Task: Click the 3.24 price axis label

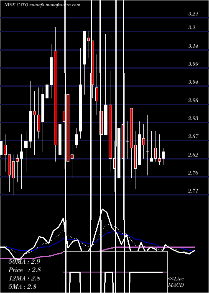Action: point(193,14)
